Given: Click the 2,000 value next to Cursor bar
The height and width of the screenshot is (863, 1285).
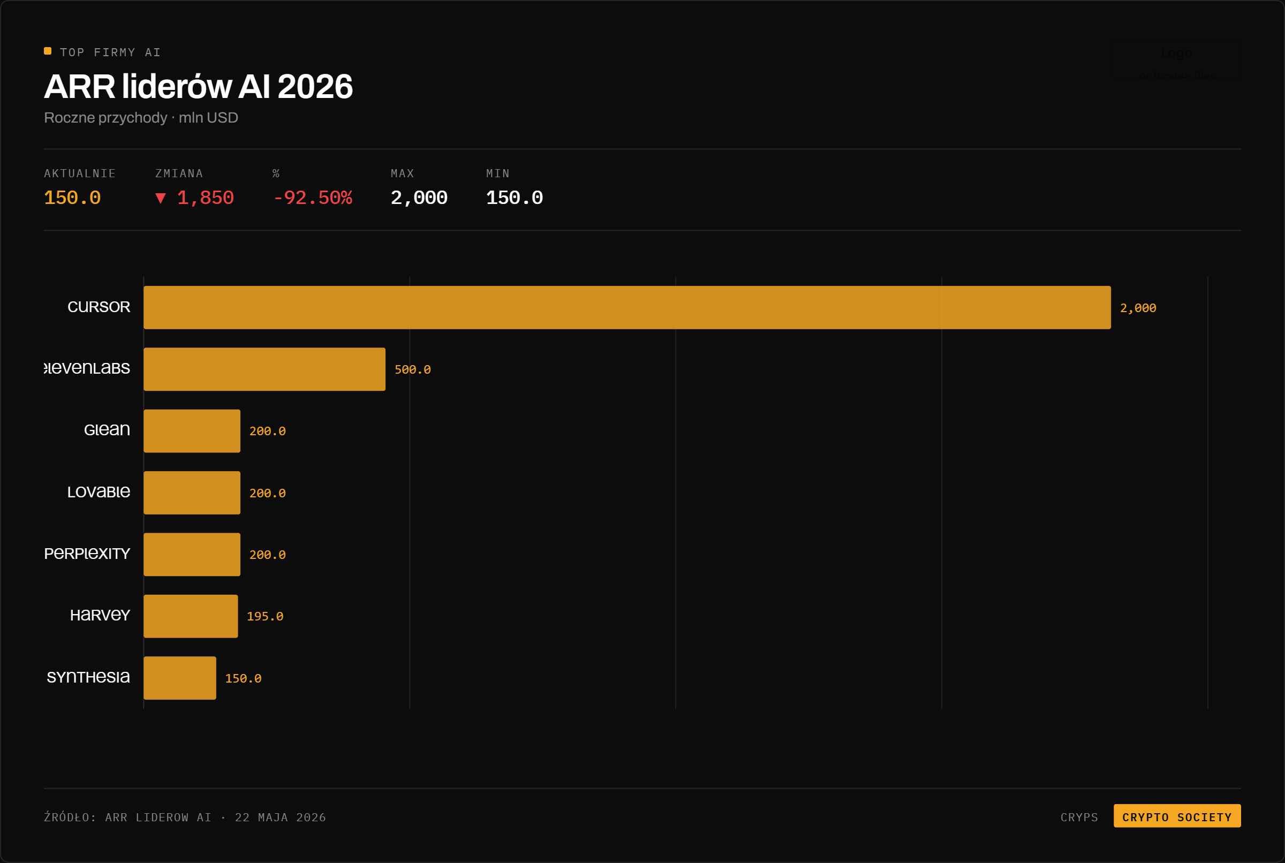Looking at the screenshot, I should pyautogui.click(x=1138, y=308).
